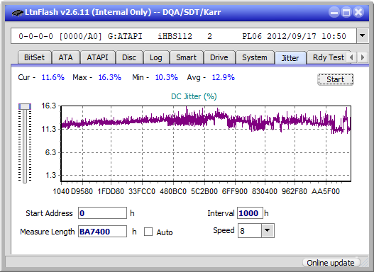
Task: Open the Speed dropdown
Action: pos(268,230)
